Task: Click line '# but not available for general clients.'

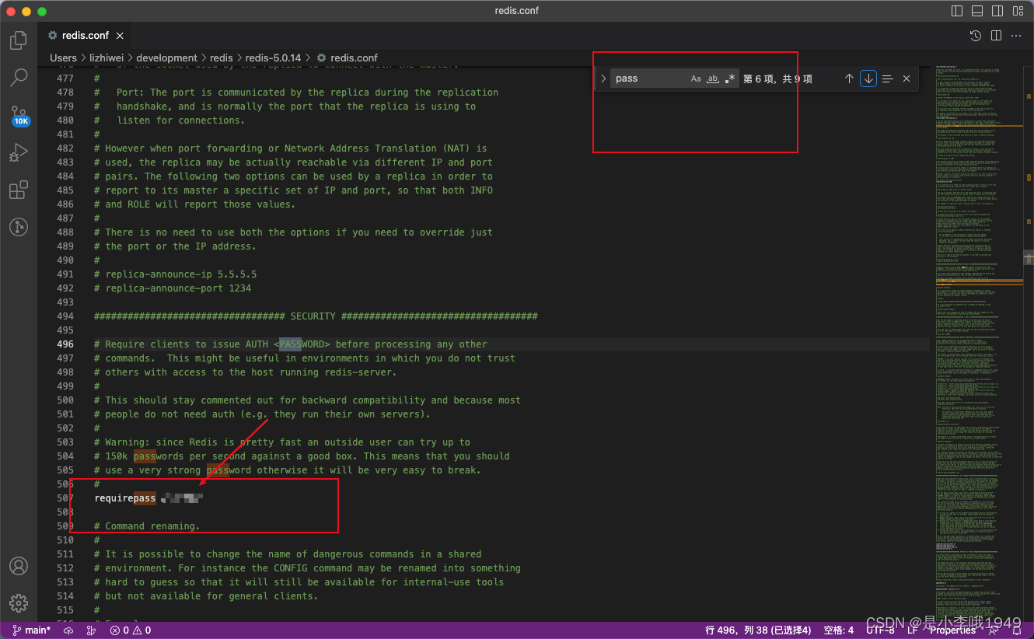Action: tap(206, 596)
